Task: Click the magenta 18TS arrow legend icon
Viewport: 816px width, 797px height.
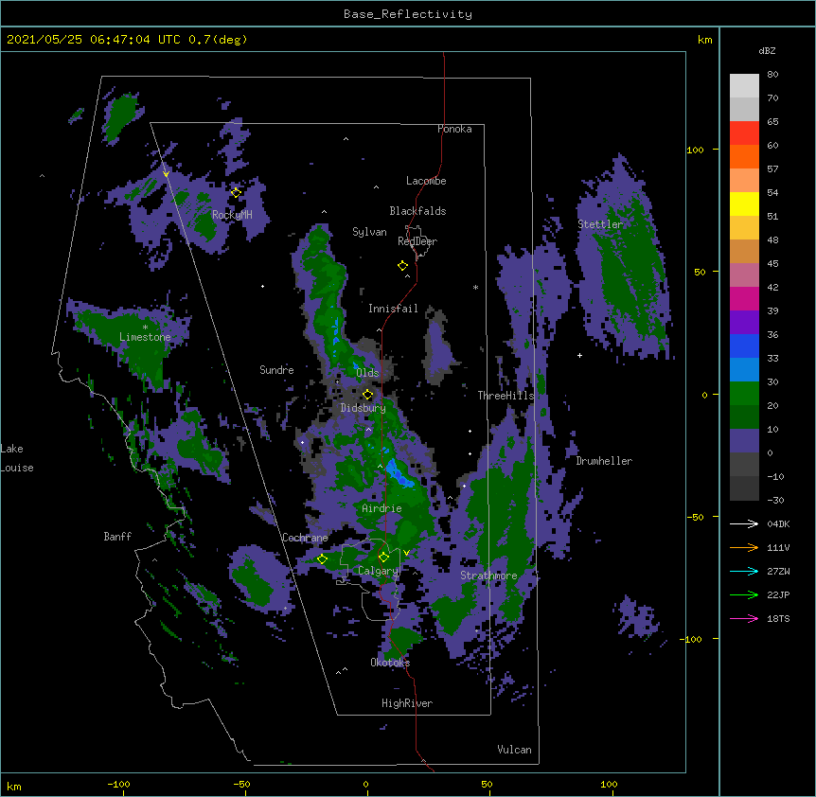Action: [744, 618]
